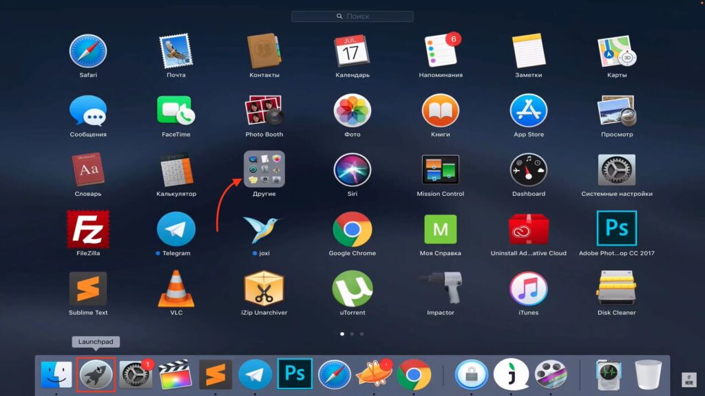Open Telegram from the Launchpad grid
705x396 pixels.
tap(176, 229)
